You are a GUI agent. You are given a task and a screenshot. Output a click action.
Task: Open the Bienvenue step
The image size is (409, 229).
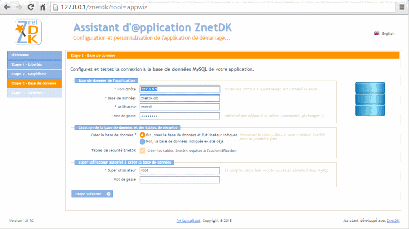[34, 55]
